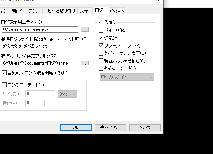Disable 自動的にログ採取を開始する checkbox
213x154 pixels.
[x=4, y=73]
